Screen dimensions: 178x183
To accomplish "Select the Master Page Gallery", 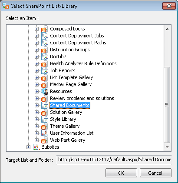I will tap(71, 84).
